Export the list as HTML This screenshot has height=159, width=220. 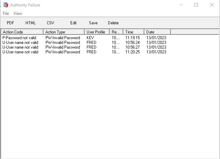[31, 23]
